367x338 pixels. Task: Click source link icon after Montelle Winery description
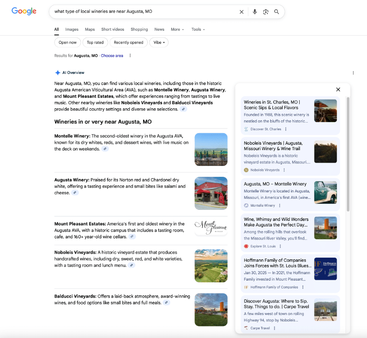pos(105,149)
